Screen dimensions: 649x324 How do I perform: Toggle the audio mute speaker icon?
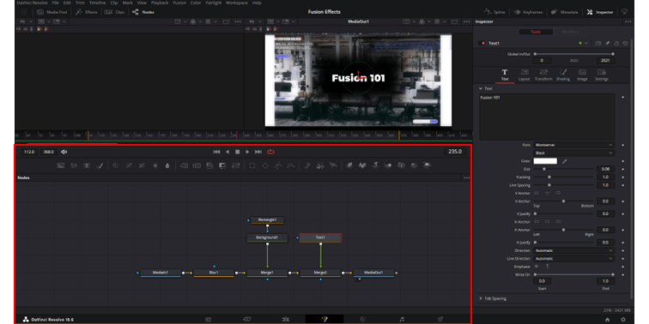click(x=64, y=152)
